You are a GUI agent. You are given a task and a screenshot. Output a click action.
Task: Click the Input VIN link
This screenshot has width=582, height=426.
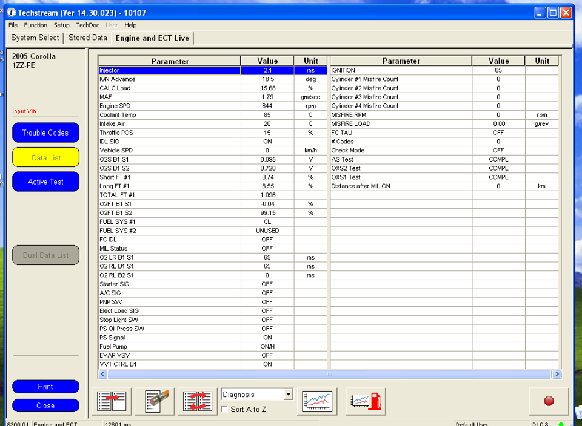click(25, 111)
